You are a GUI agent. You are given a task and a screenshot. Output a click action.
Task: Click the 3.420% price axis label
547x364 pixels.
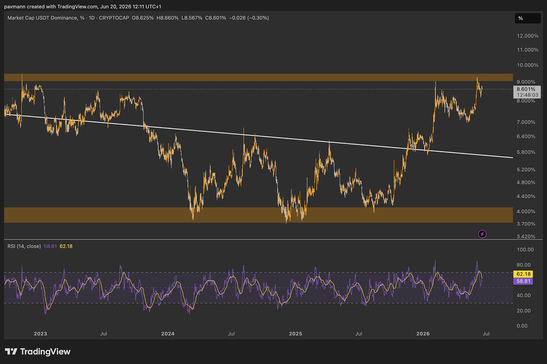pos(526,237)
